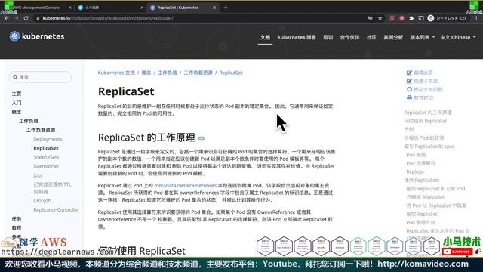The image size is (483, 272).
Task: Open DaemonSet in the left sidebar
Action: [46, 166]
